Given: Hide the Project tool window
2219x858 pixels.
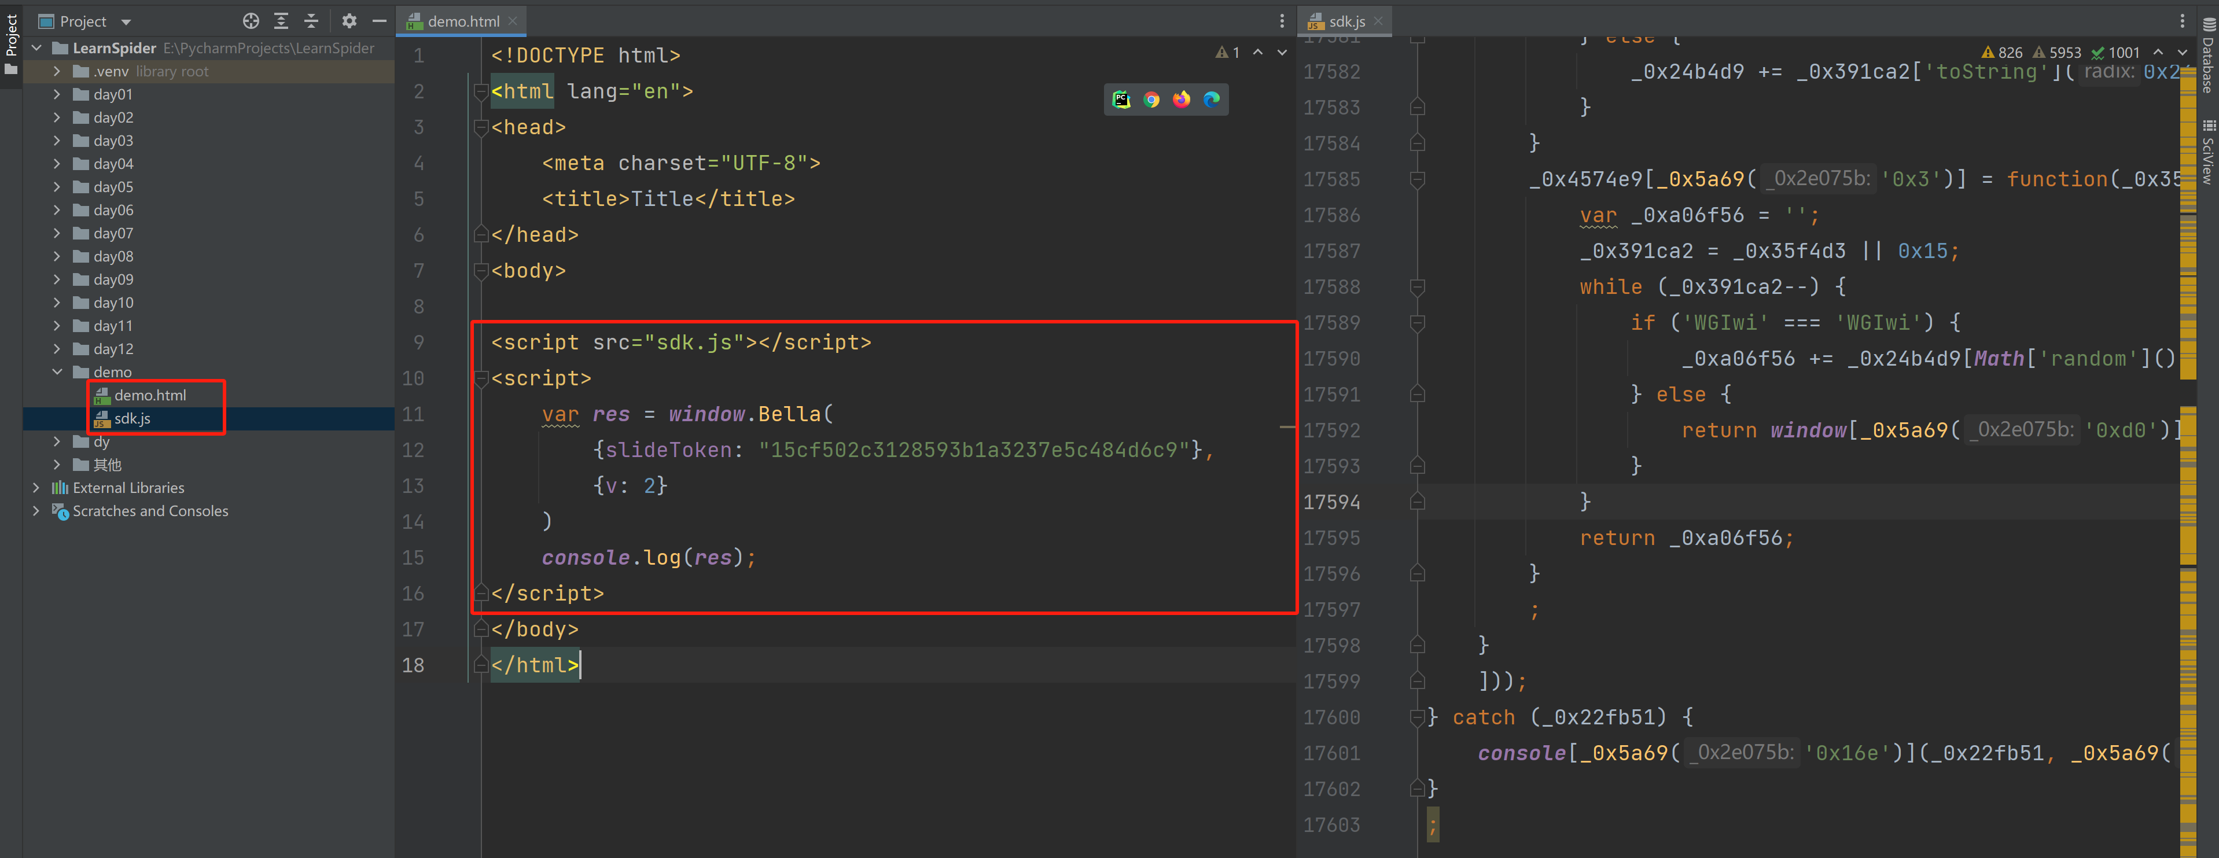Looking at the screenshot, I should pyautogui.click(x=379, y=21).
